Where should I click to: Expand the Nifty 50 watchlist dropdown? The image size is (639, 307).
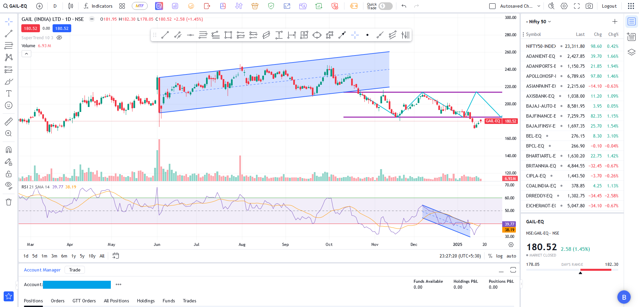pyautogui.click(x=549, y=22)
